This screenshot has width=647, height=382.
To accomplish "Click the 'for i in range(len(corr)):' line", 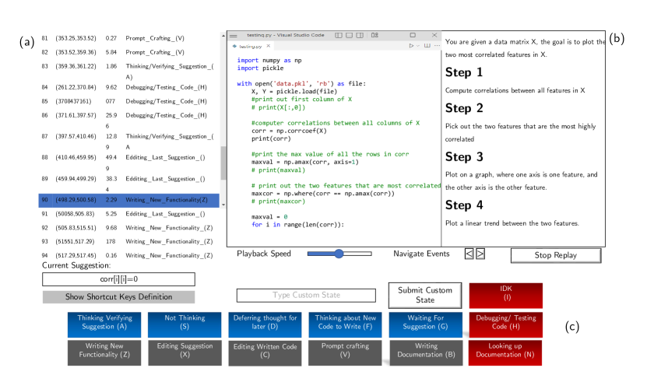I will pos(297,224).
